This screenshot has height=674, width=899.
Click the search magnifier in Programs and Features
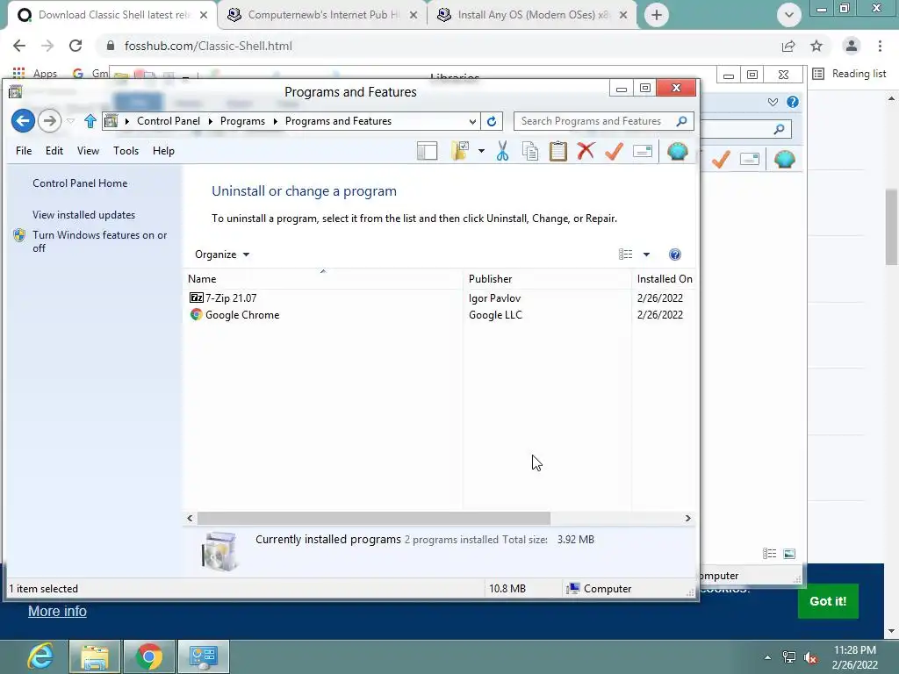coord(681,121)
